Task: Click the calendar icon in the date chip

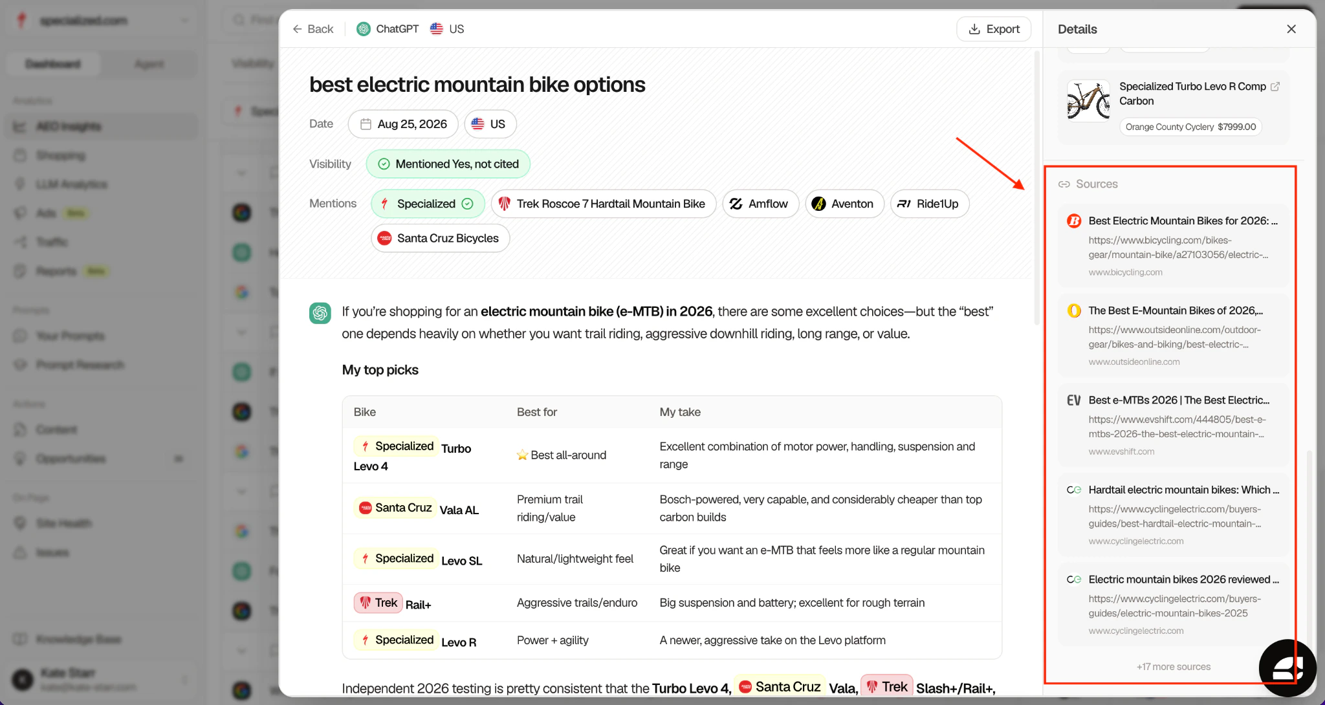Action: click(366, 124)
